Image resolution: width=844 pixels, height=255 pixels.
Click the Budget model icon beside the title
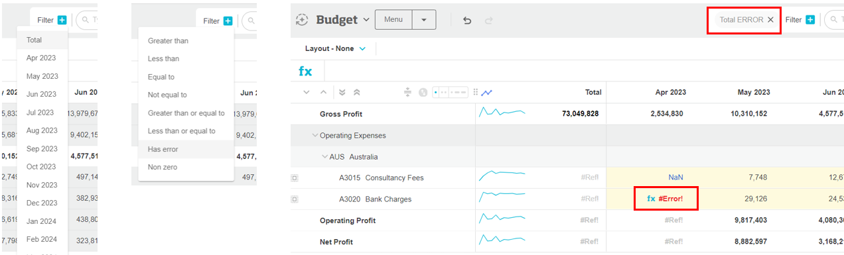[x=302, y=20]
